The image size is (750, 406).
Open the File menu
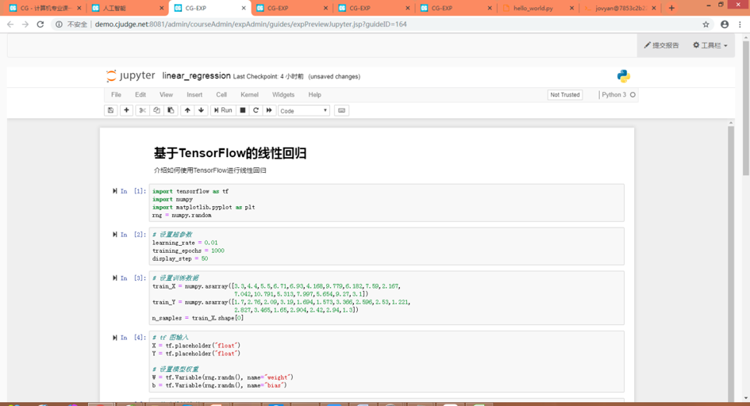click(x=116, y=94)
